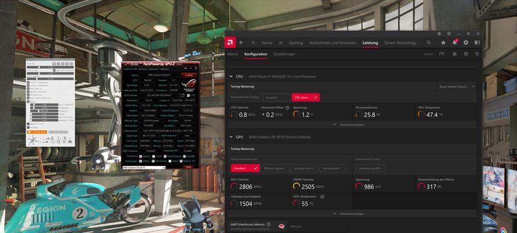517x233 pixels.
Task: Open Aufnehmen und Streamen tab
Action: (333, 43)
